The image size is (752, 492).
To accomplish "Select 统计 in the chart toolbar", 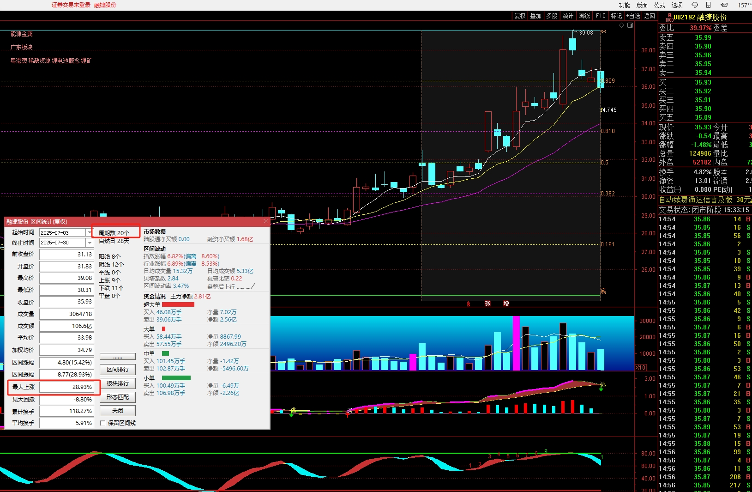I will 568,16.
